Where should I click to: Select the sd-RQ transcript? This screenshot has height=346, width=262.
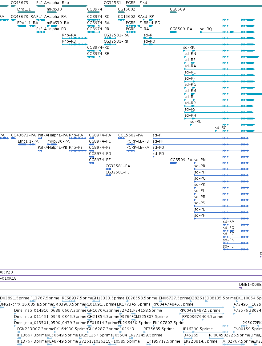click(x=228, y=32)
